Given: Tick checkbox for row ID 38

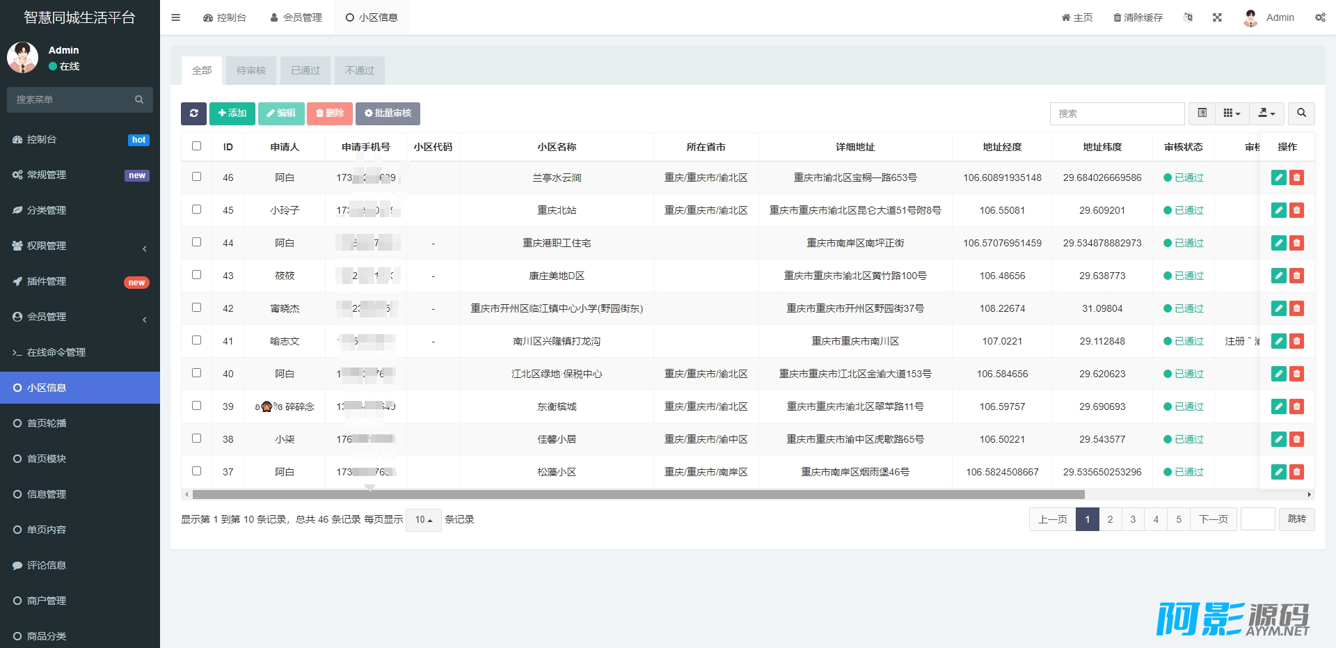Looking at the screenshot, I should click(196, 438).
